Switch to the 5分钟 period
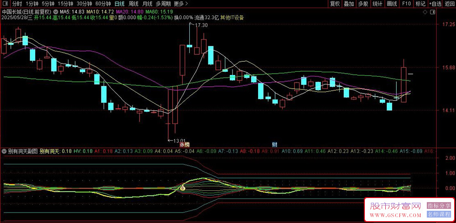This screenshot has height=223, width=456. tap(48, 4)
